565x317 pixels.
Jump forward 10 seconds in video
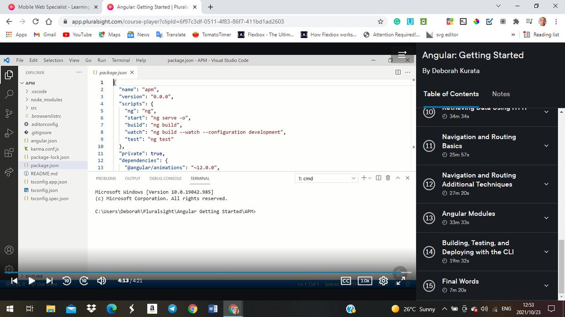coord(84,281)
